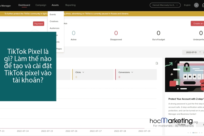Select Events from Assets menu
The image size is (204, 136).
[x=53, y=15]
